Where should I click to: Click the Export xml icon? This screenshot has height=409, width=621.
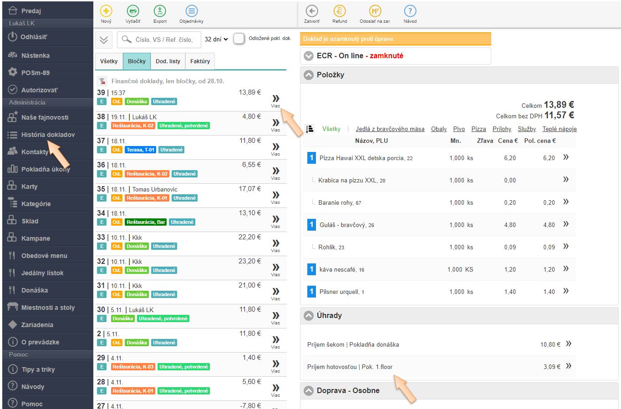pos(160,11)
